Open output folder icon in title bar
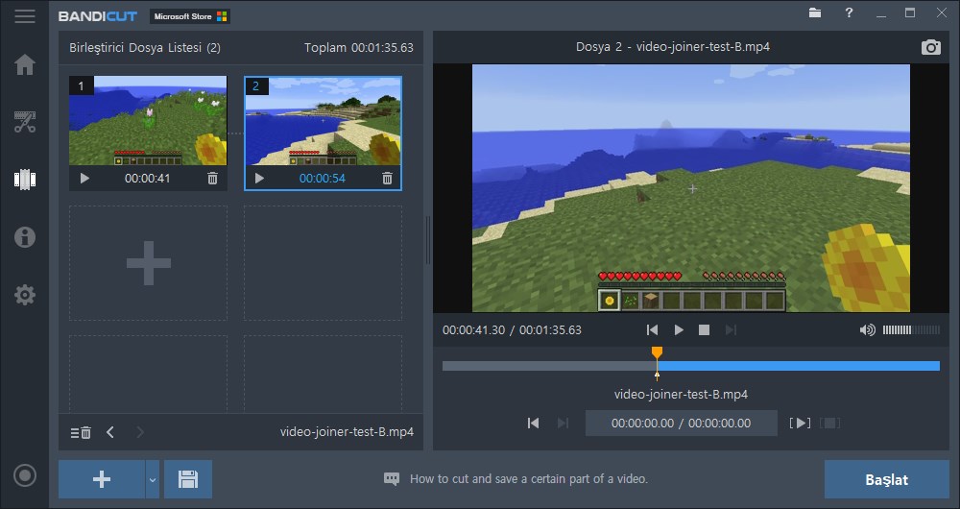Screen dimensions: 960x509 tap(815, 12)
